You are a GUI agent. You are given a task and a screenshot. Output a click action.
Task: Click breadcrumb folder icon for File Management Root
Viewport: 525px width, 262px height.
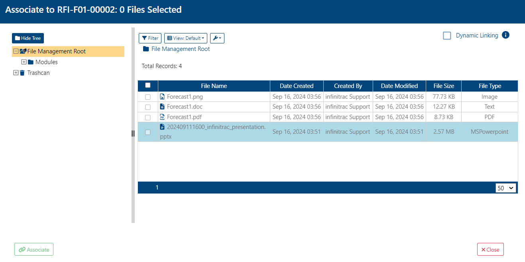pyautogui.click(x=146, y=49)
